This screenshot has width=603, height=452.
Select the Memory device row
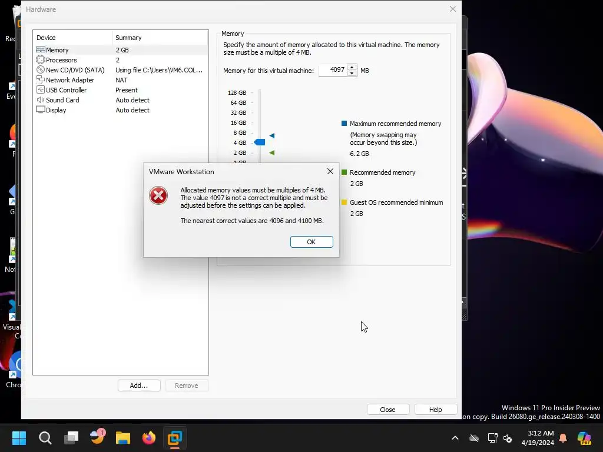(121, 50)
